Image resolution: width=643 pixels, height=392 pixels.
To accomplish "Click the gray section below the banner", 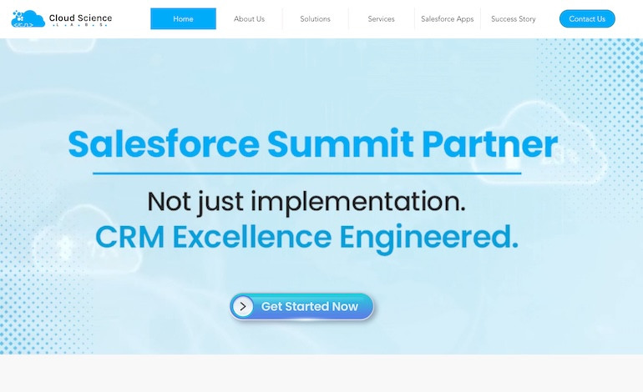I will (x=321, y=374).
